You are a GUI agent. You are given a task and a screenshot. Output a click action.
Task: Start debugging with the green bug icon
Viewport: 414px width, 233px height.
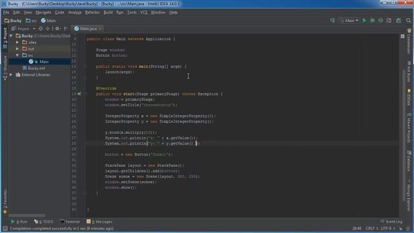(373, 20)
